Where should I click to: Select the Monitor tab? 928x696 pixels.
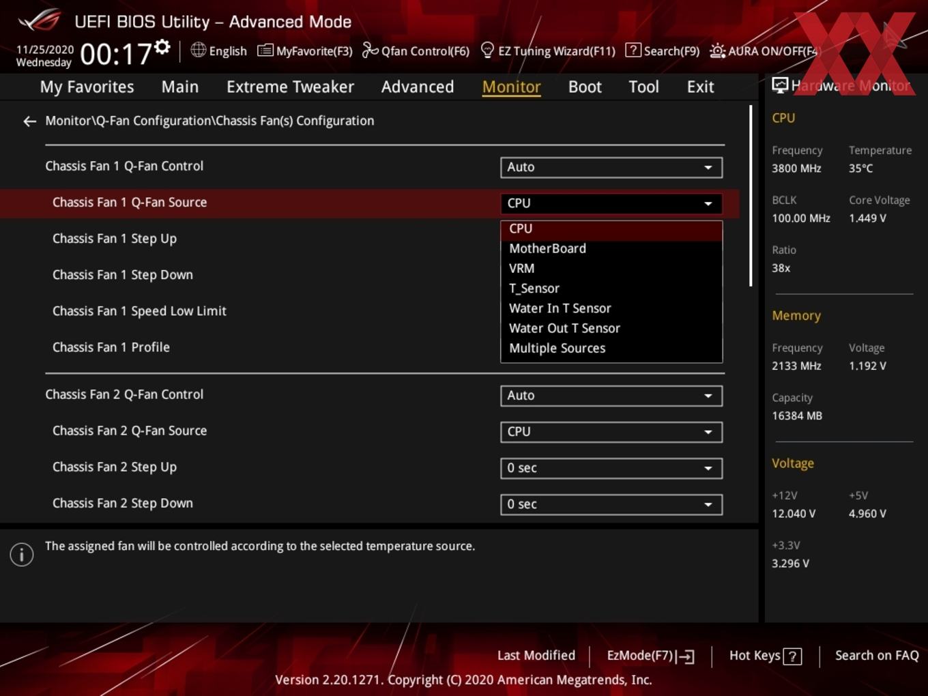point(512,87)
